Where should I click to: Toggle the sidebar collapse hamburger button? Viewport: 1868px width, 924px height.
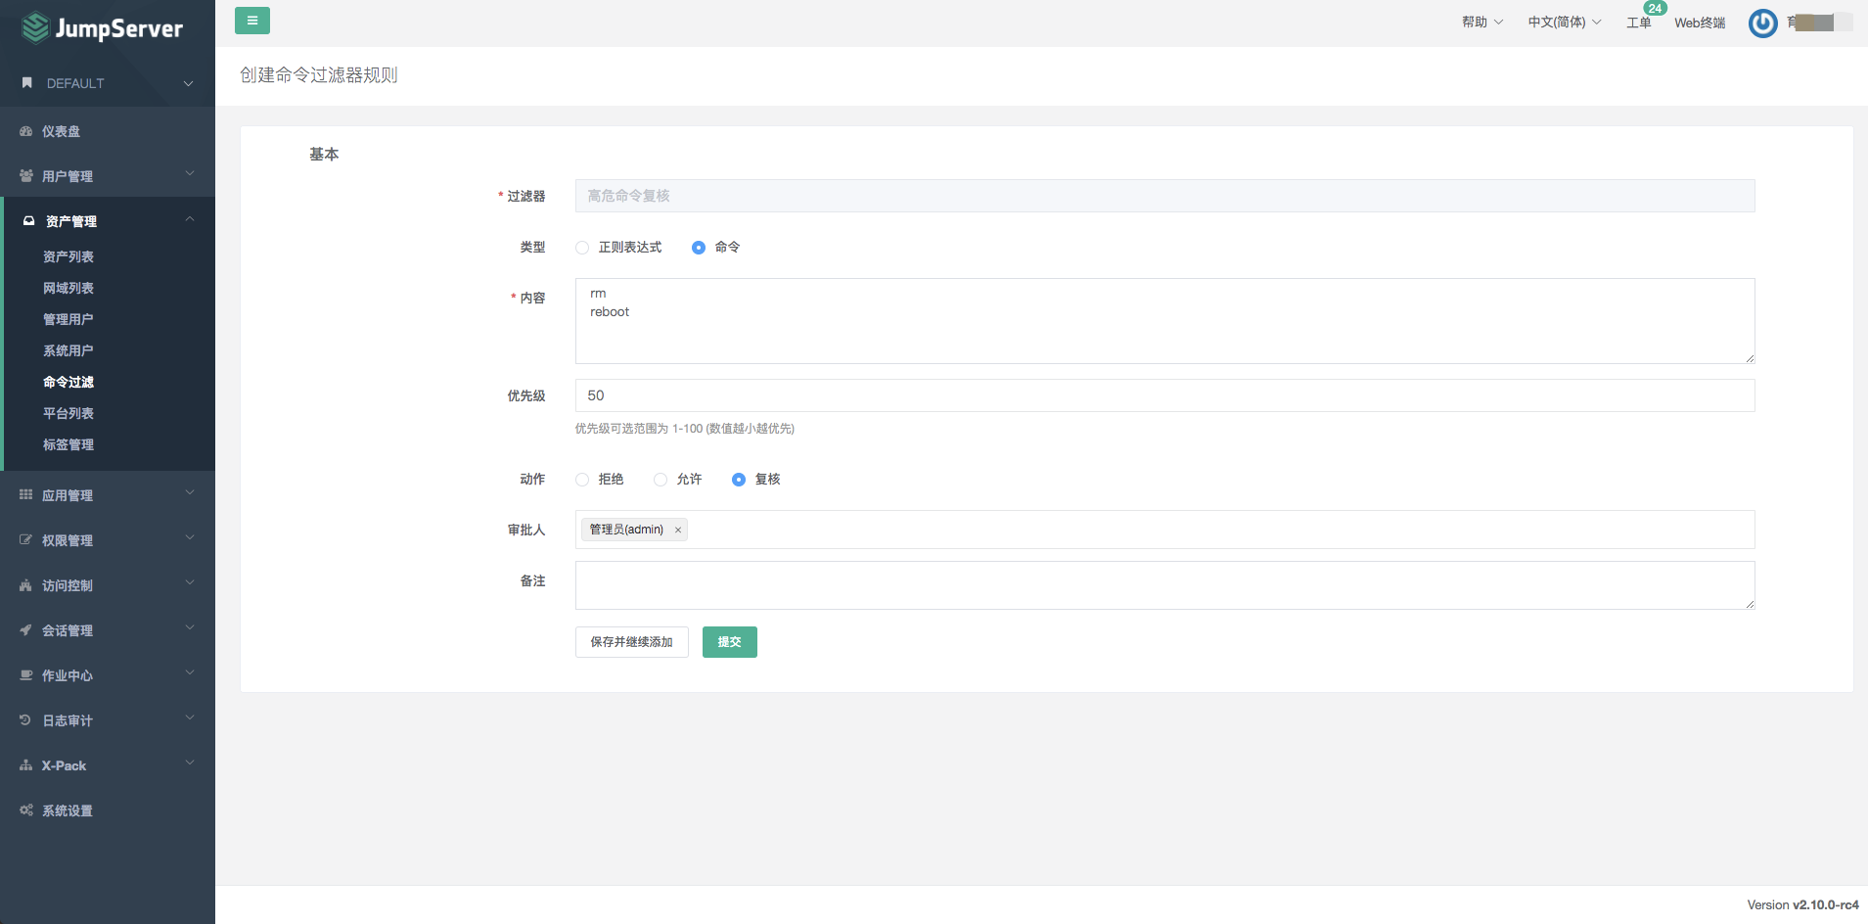(x=252, y=21)
